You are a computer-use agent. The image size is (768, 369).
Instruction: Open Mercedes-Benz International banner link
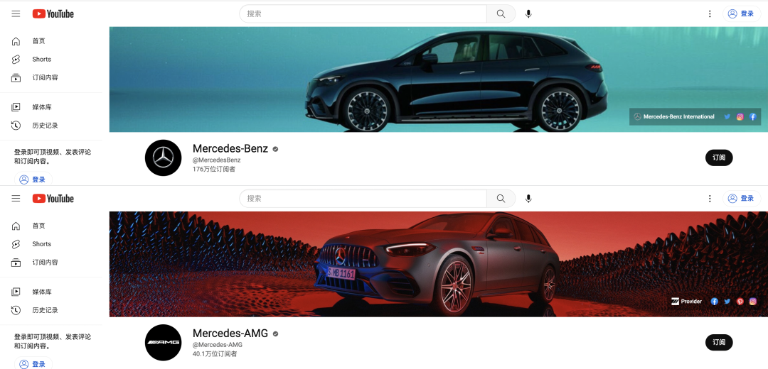[x=674, y=117]
